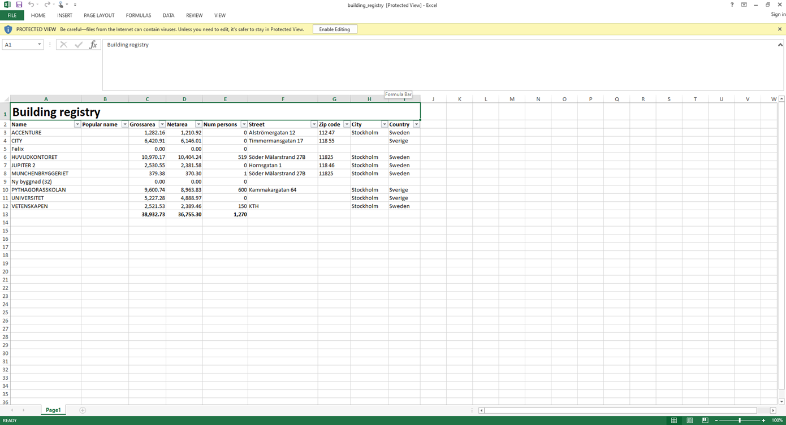Switch to Normal view in status bar
This screenshot has width=786, height=425.
pyautogui.click(x=674, y=420)
